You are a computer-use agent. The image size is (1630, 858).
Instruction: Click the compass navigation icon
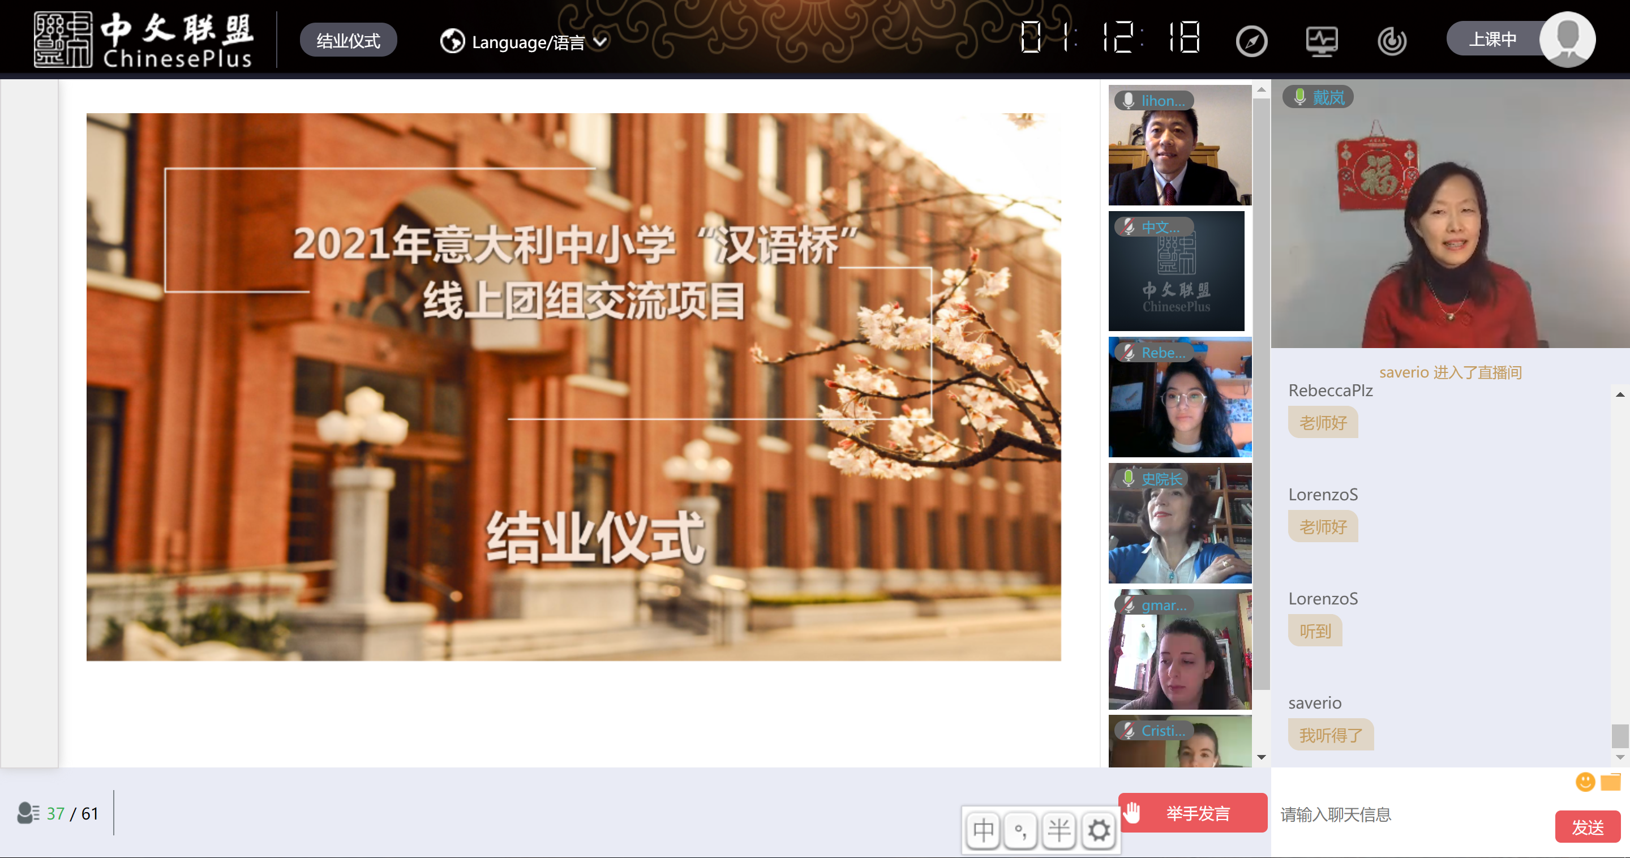[x=1251, y=42]
